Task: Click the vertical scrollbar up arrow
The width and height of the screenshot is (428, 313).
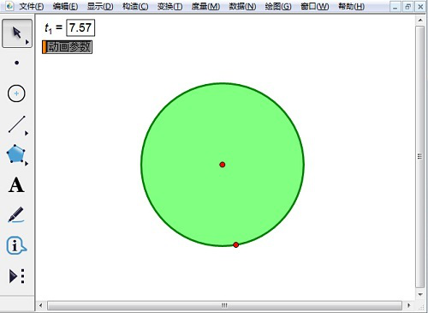Action: point(420,21)
